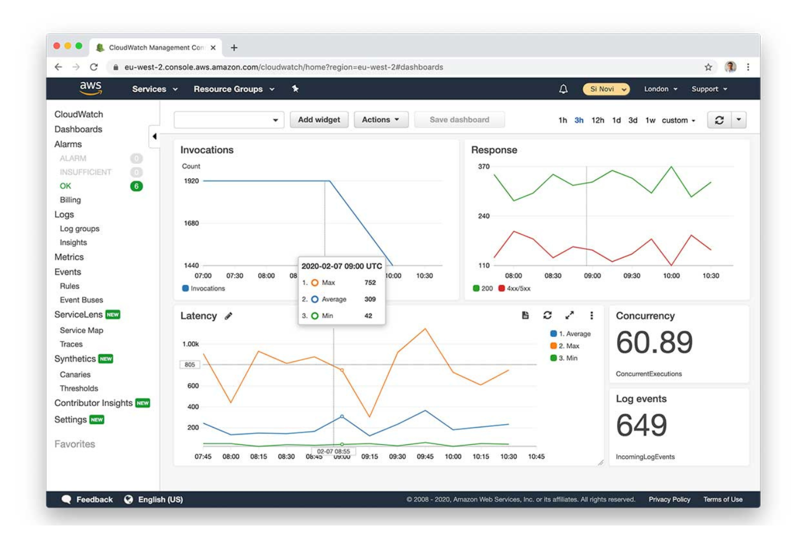The image size is (806, 538).
Task: Open pinned shortcuts via the thumbtack icon
Action: click(294, 89)
